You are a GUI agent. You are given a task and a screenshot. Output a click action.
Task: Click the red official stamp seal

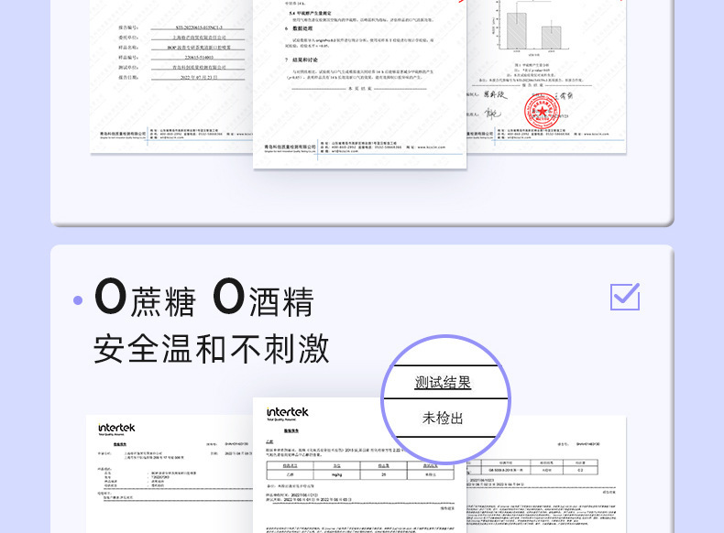tap(542, 111)
